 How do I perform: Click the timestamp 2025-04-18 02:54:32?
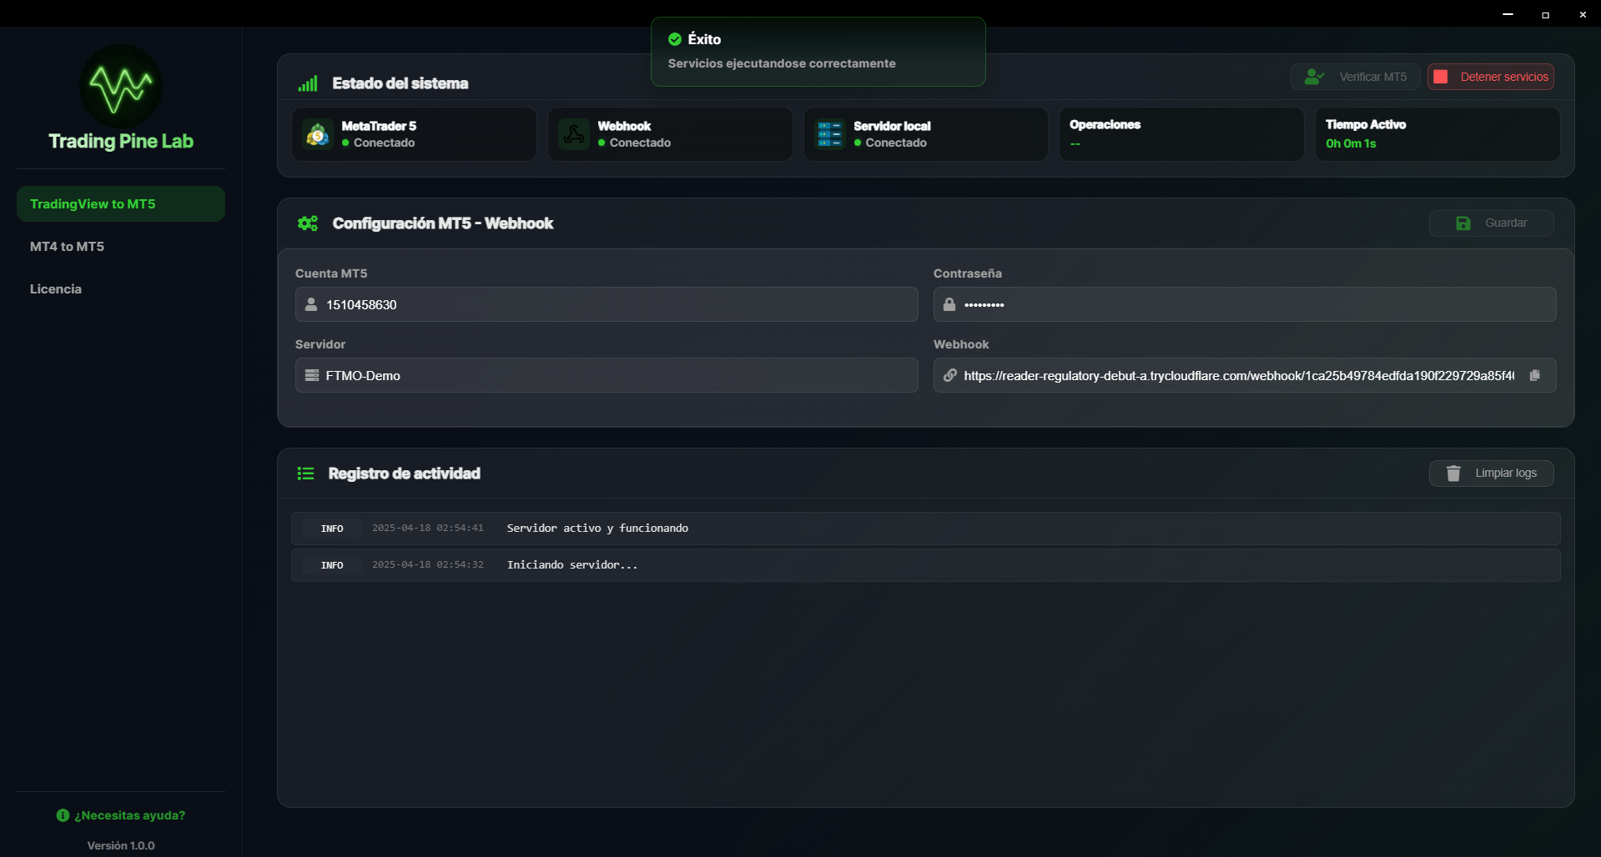(428, 565)
